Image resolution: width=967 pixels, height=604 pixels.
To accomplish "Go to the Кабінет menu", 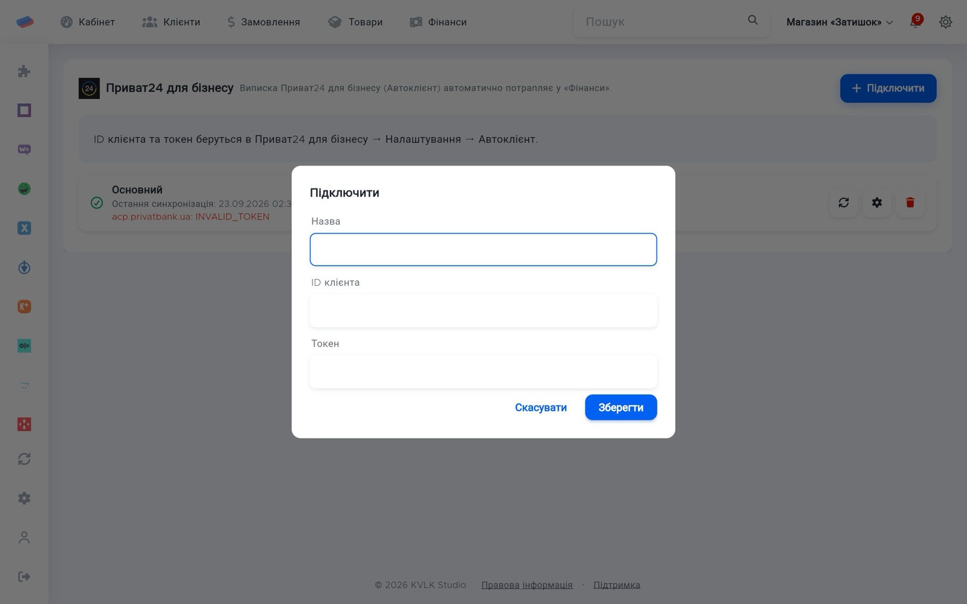I will click(x=88, y=22).
